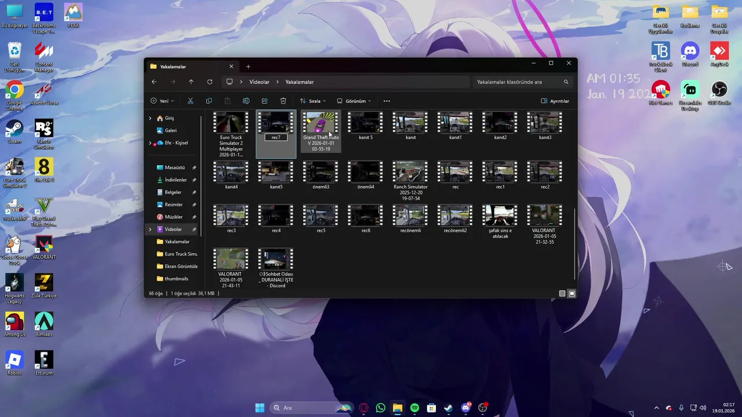
Task: Show hidden tray icons chevron
Action: (x=656, y=408)
